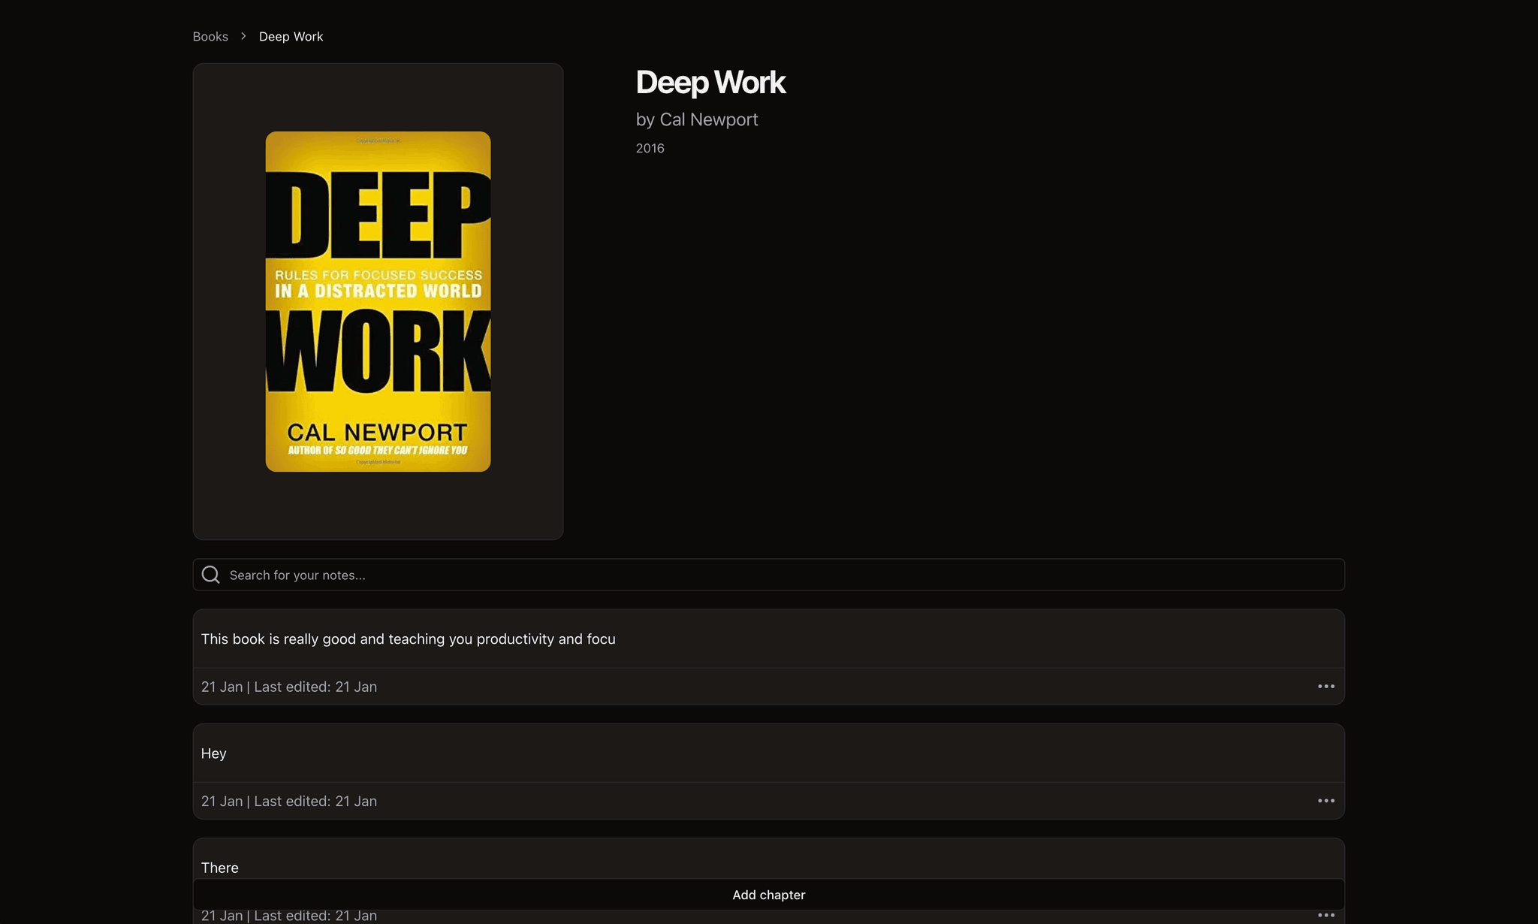Open the three-dot menu for the first note
The image size is (1538, 924).
(x=1325, y=687)
